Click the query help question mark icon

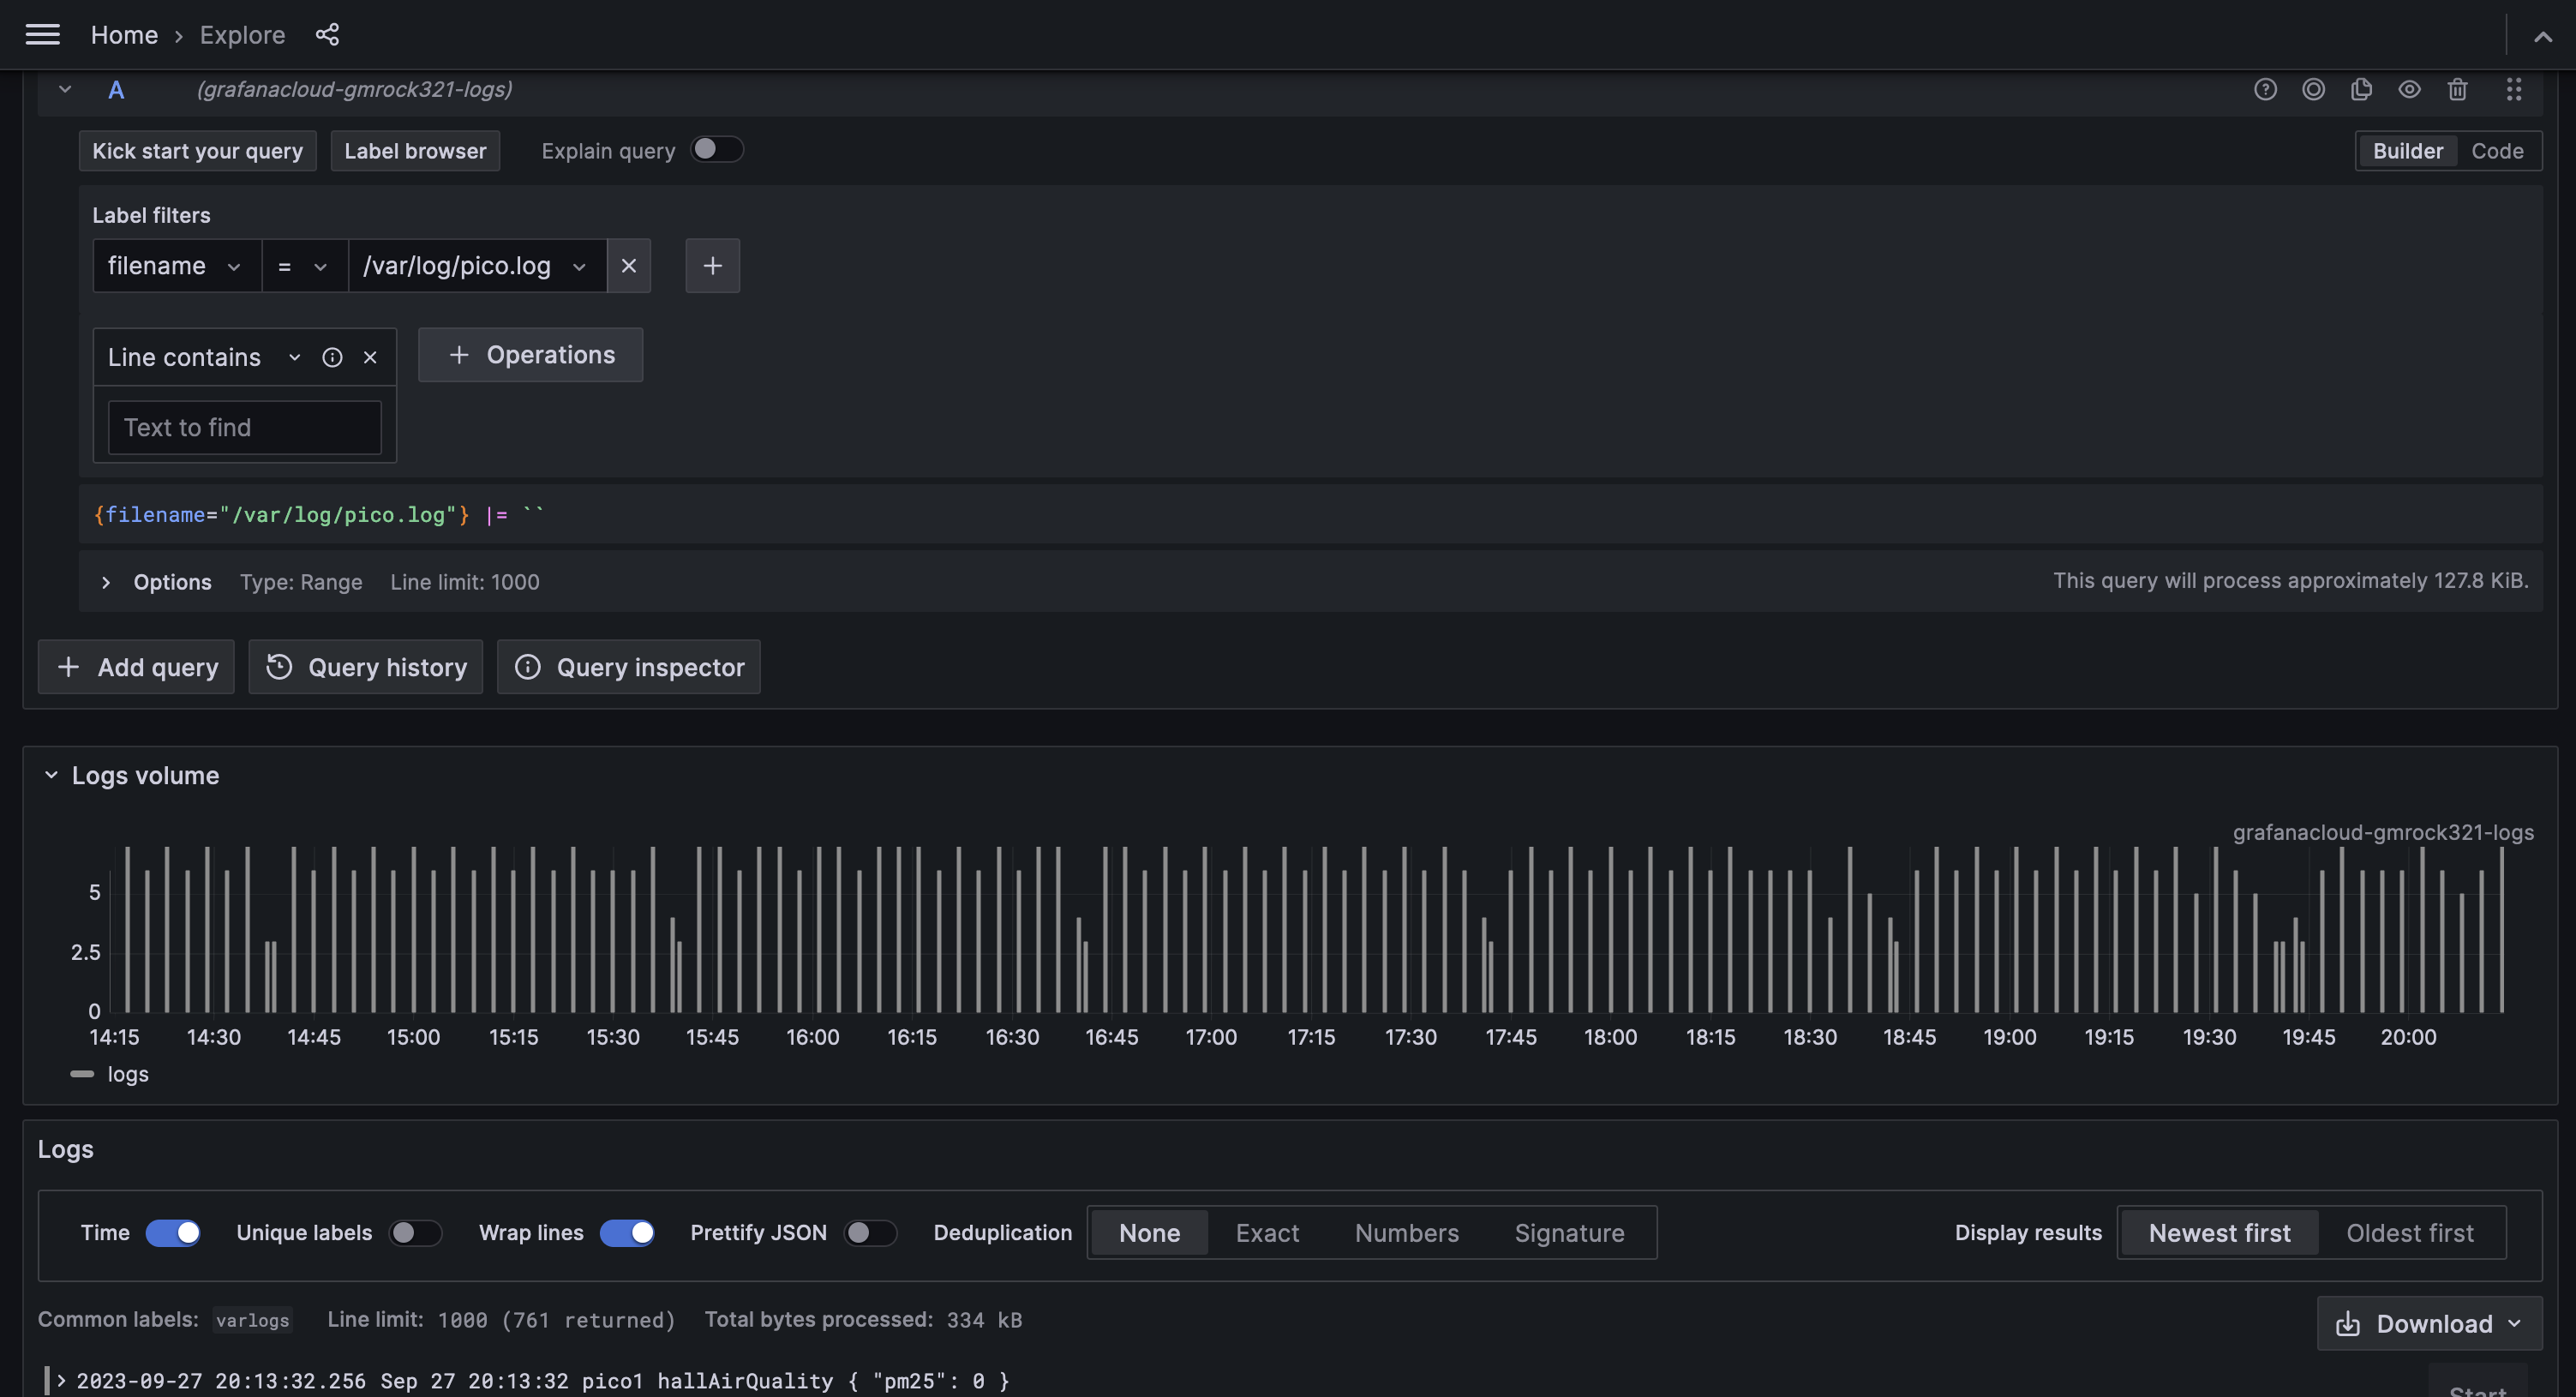(2265, 90)
